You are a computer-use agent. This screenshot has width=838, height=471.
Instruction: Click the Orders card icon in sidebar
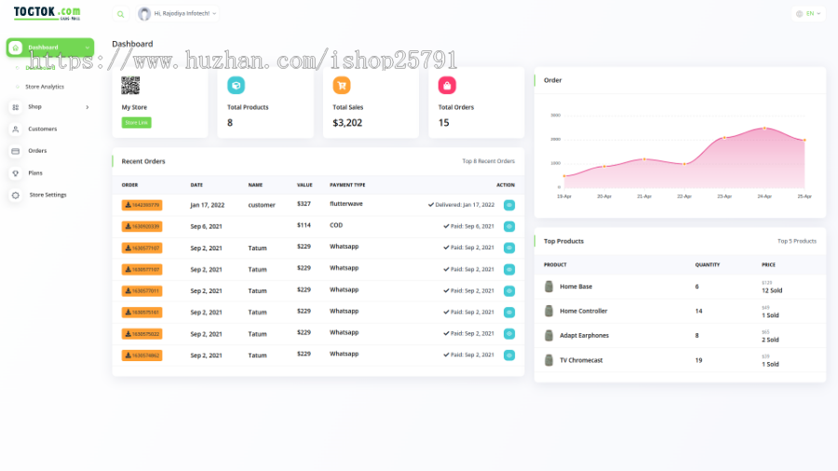16,151
